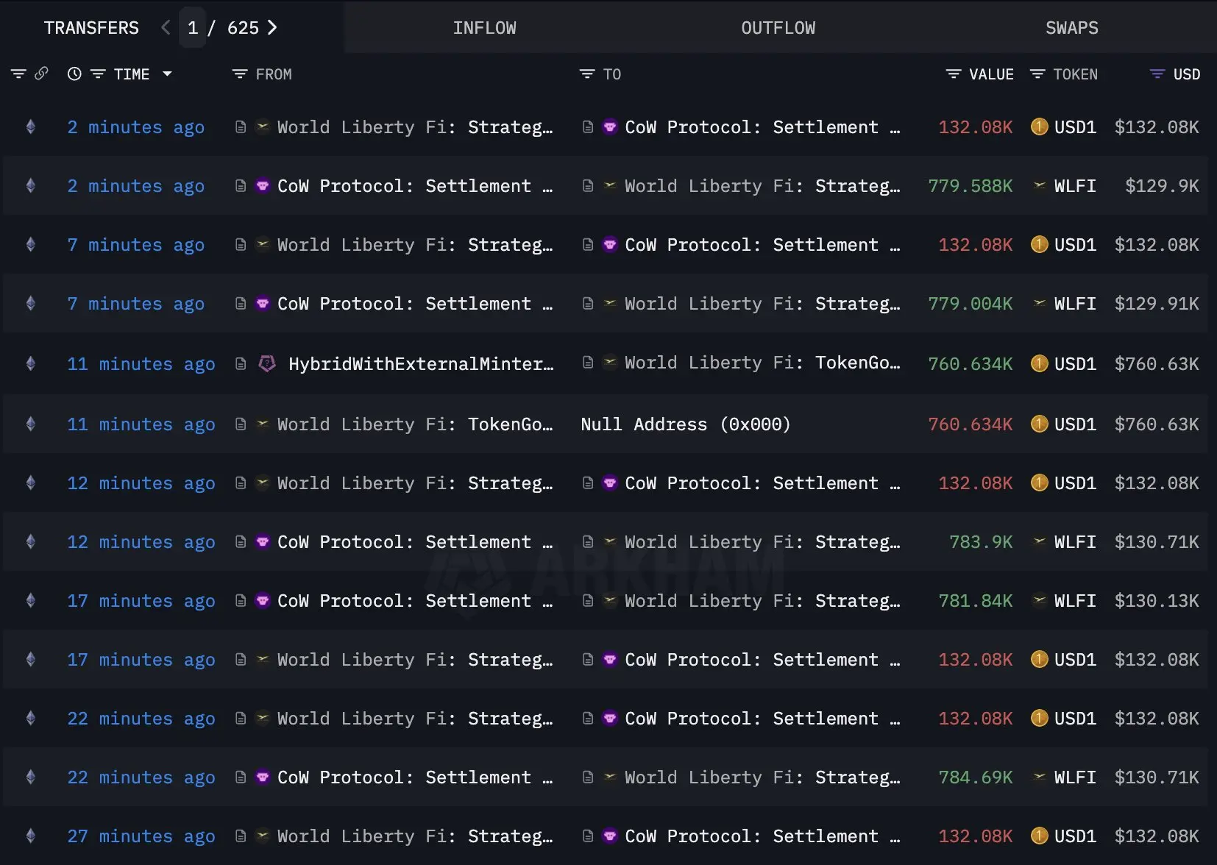Open the TIME column filter
Screen dimensions: 1217x865
(x=98, y=74)
